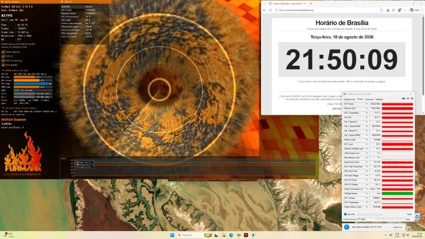This screenshot has height=239, width=425.
Task: Open the GPU Temperature sensor dropdown in GPU-Z
Action: [x=366, y=113]
